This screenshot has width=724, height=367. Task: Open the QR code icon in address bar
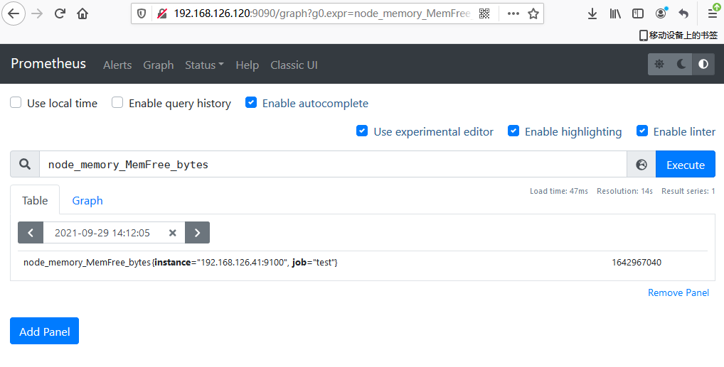tap(484, 13)
